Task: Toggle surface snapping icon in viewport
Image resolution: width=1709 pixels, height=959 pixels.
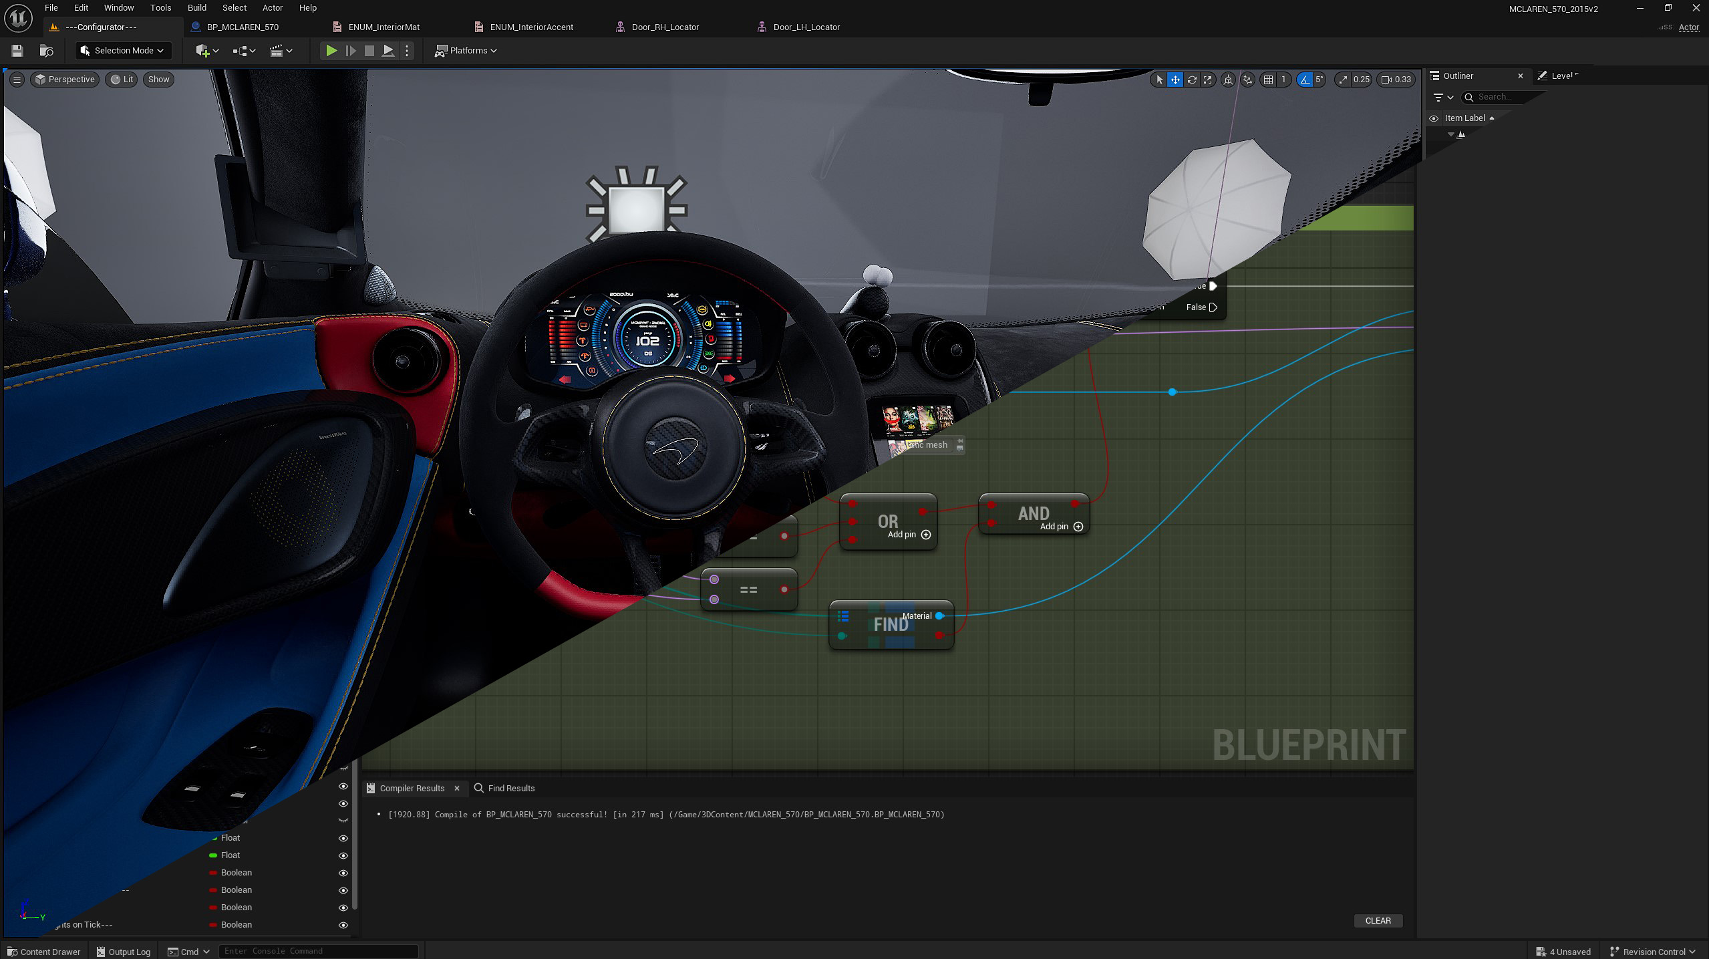Action: [x=1247, y=80]
